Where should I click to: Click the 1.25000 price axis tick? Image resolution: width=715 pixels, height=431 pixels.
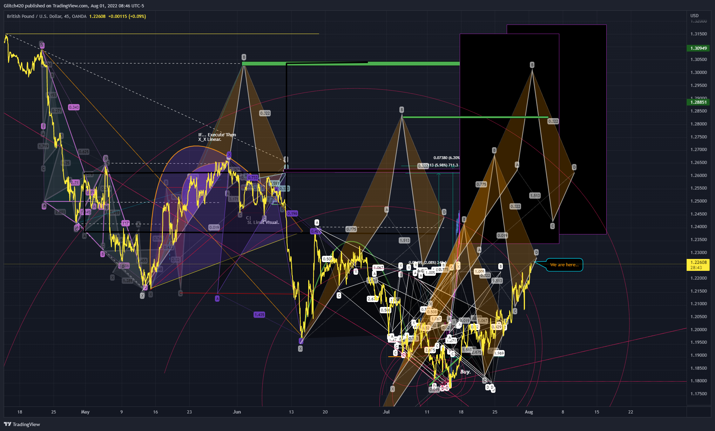point(698,201)
